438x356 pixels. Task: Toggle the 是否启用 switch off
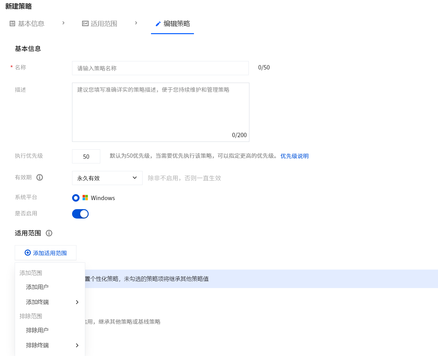pyautogui.click(x=80, y=214)
